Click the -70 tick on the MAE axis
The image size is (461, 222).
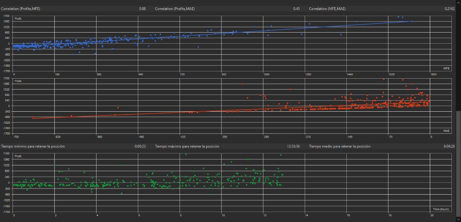(390, 137)
